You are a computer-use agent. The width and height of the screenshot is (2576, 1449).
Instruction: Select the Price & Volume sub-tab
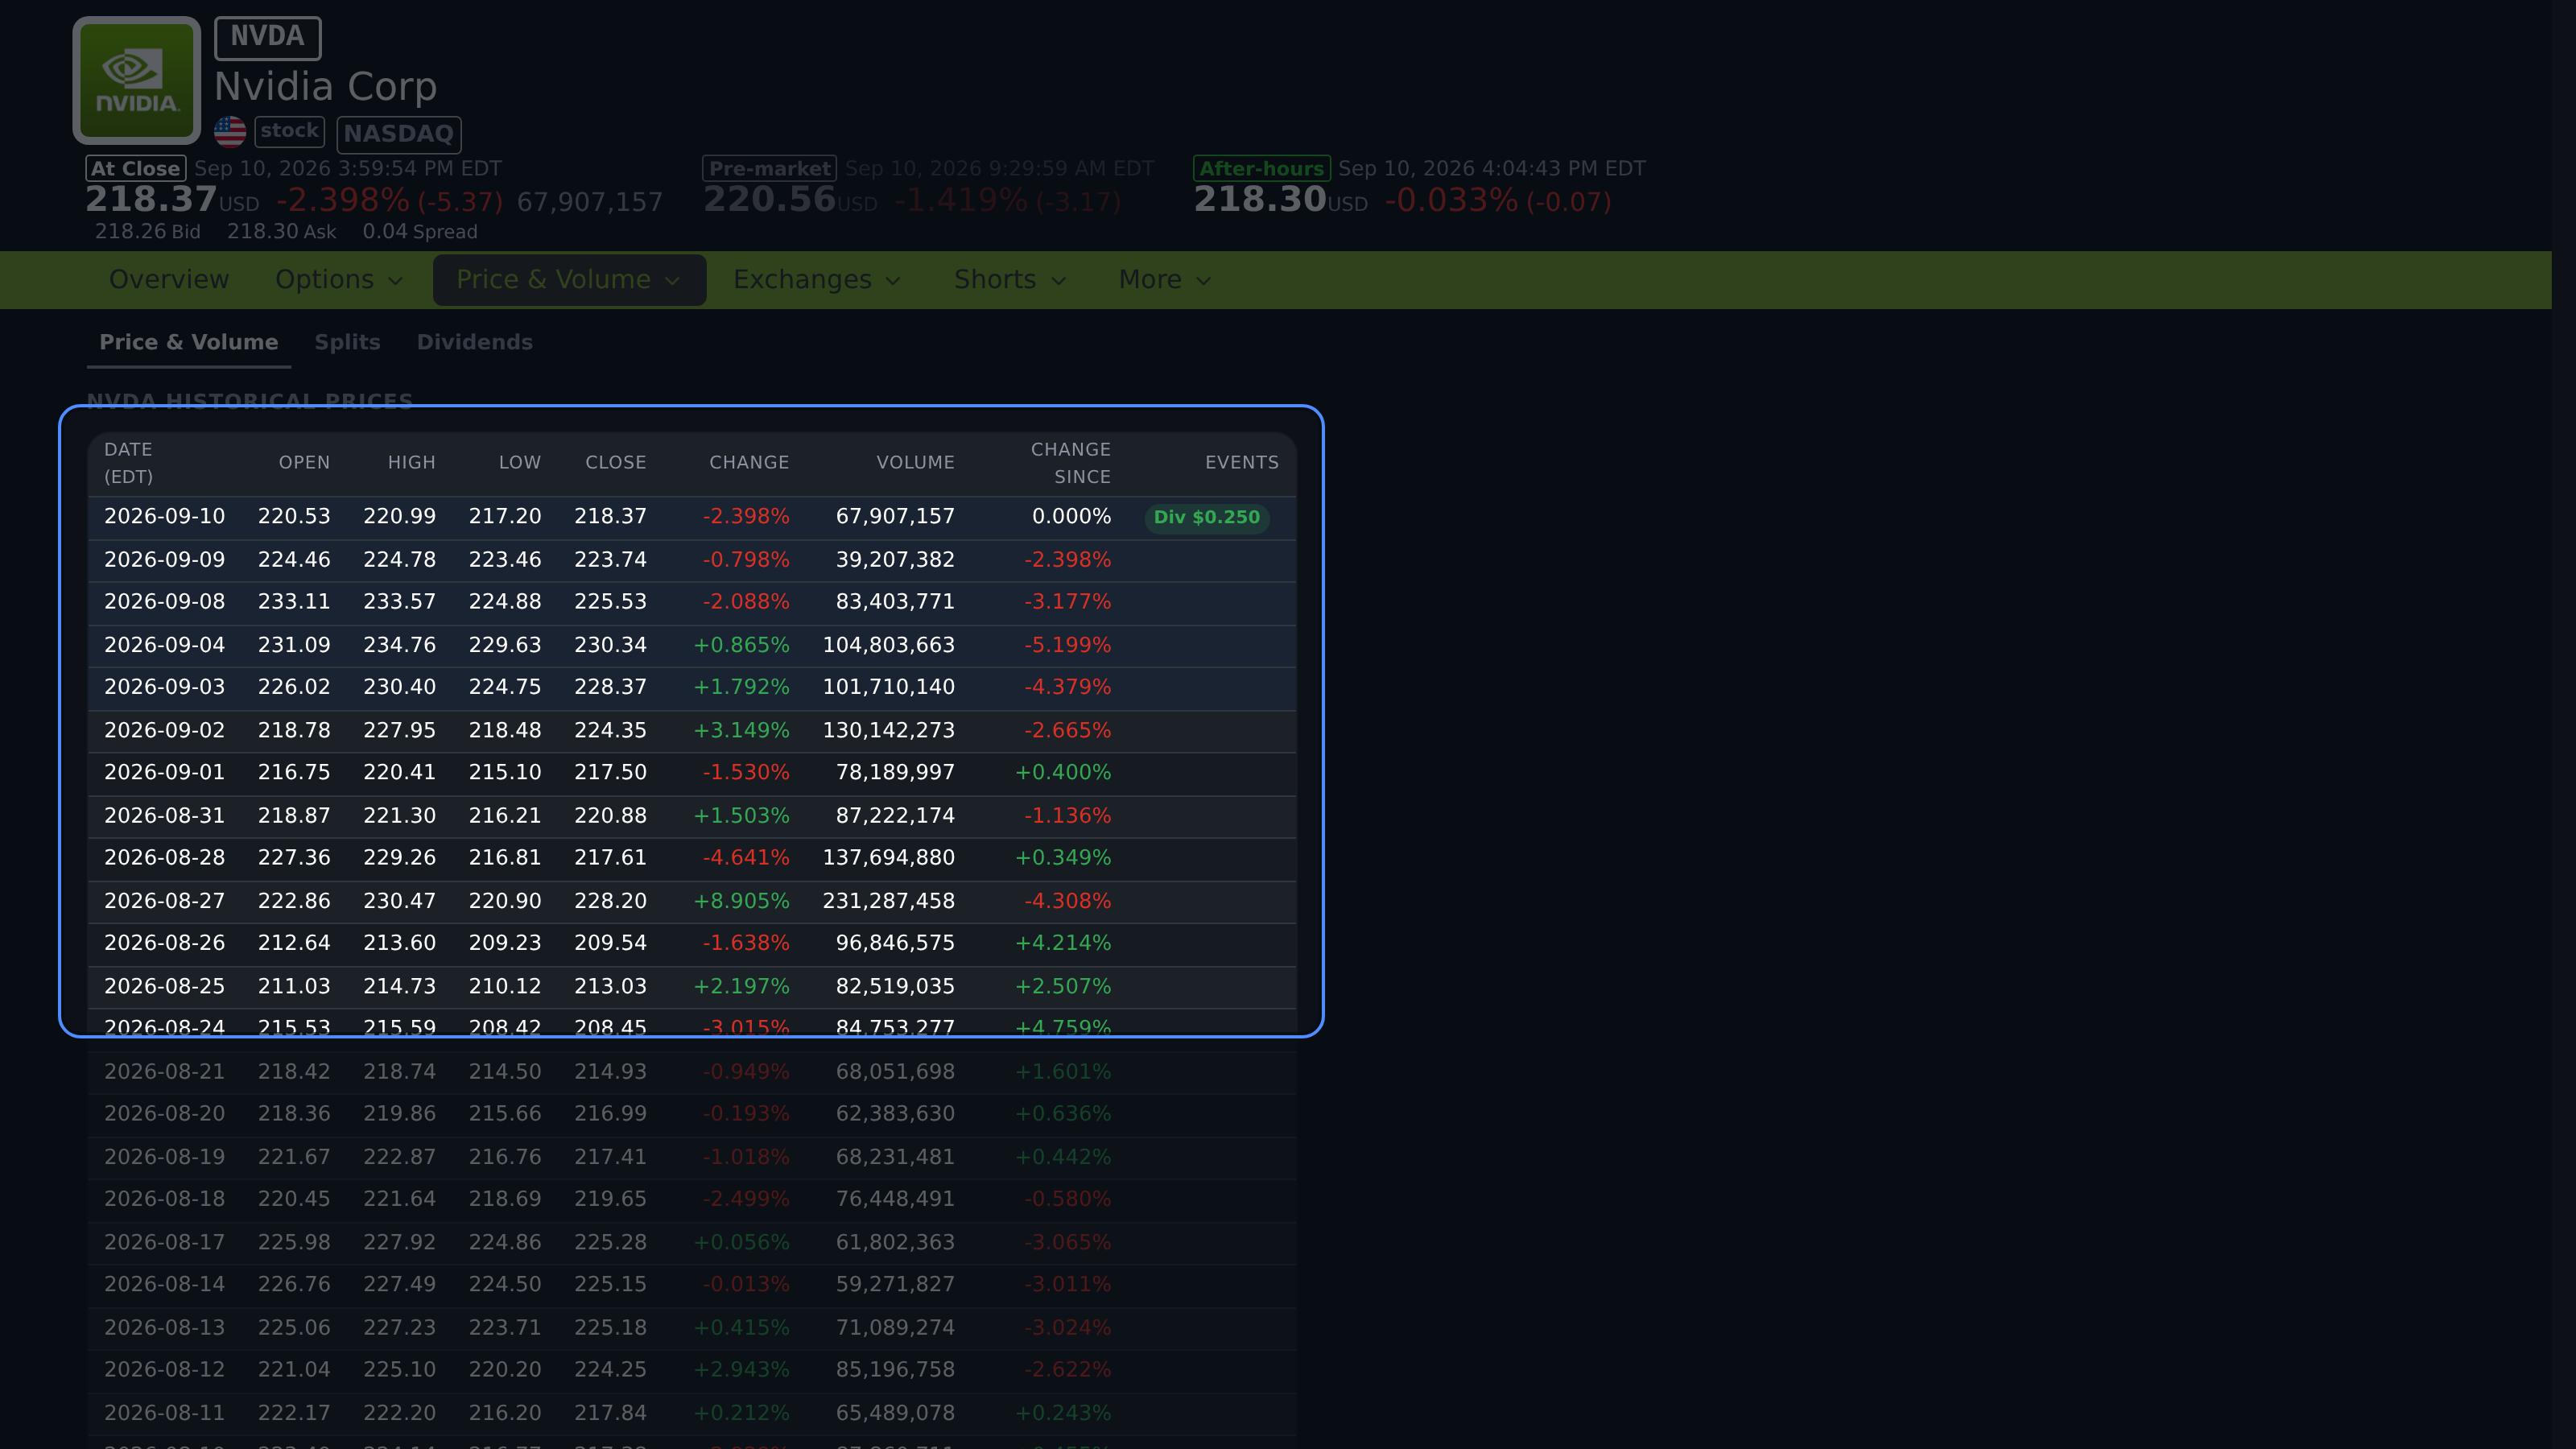[189, 343]
